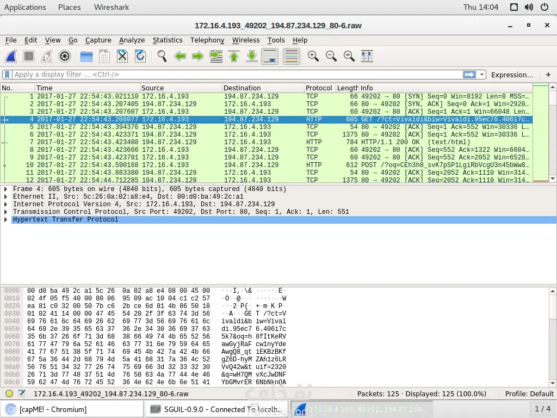This screenshot has width=557, height=418.
Task: Click resize columns toolbar icon
Action: 367,56
